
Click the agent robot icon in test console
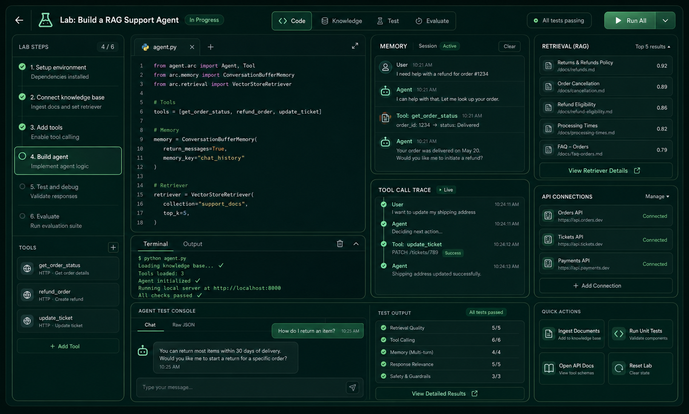tap(143, 351)
